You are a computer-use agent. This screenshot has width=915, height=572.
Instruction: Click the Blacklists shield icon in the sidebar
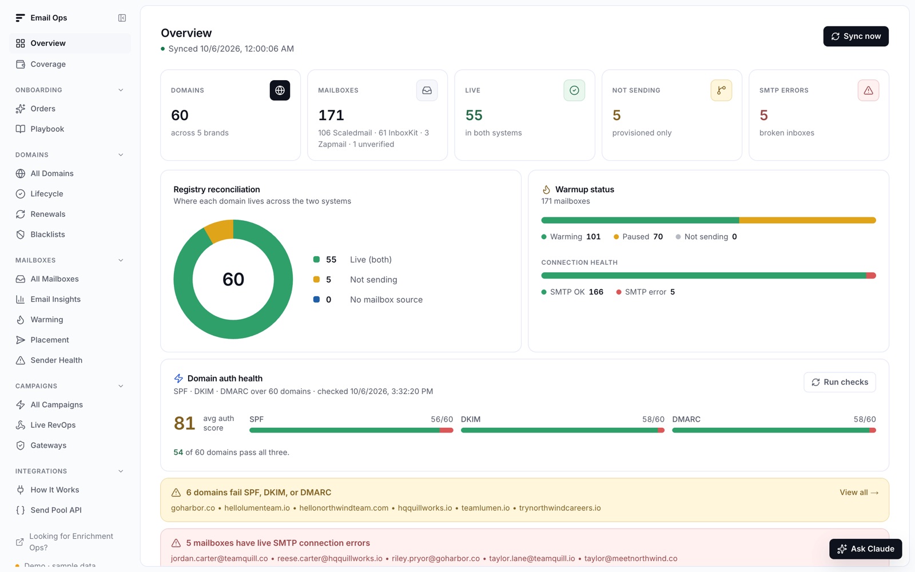point(21,235)
